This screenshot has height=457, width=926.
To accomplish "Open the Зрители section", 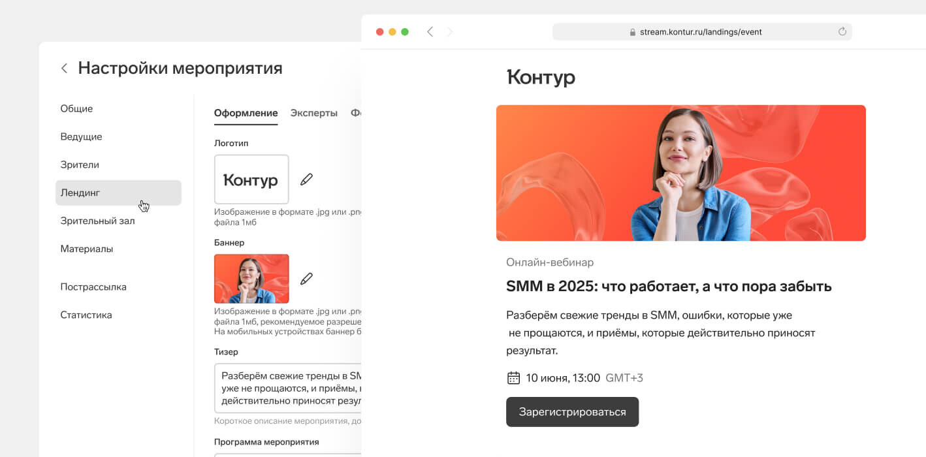I will [80, 165].
